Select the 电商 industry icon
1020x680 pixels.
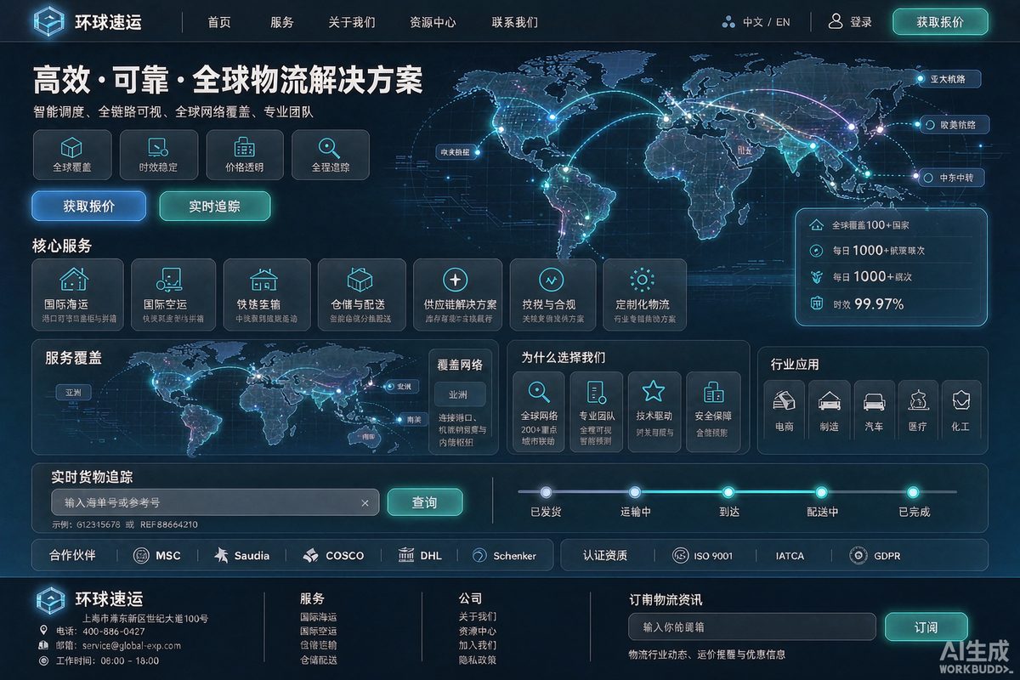[785, 399]
